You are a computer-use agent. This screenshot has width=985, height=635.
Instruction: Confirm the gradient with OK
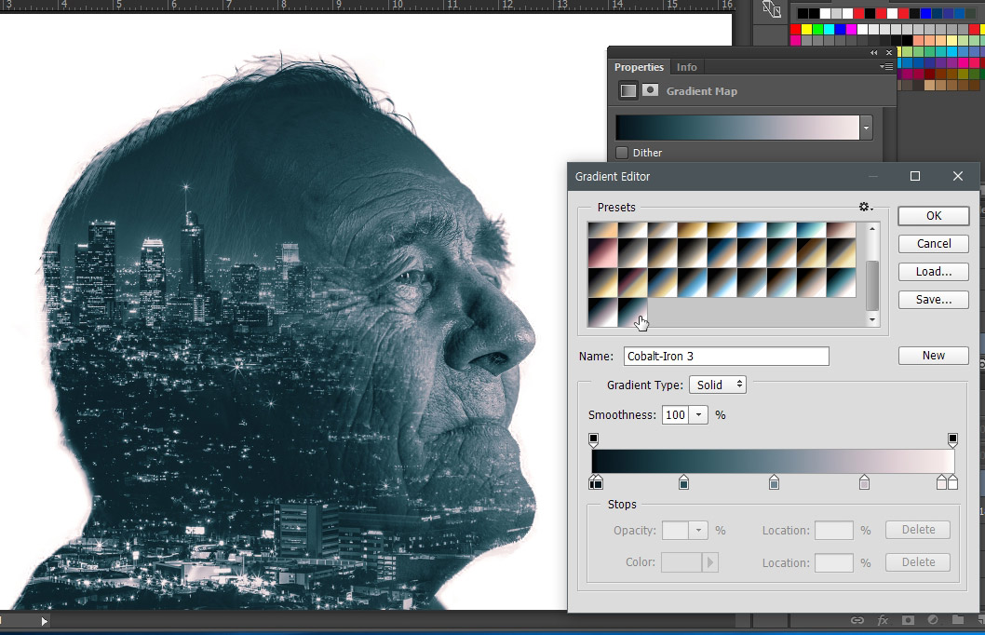coord(934,216)
